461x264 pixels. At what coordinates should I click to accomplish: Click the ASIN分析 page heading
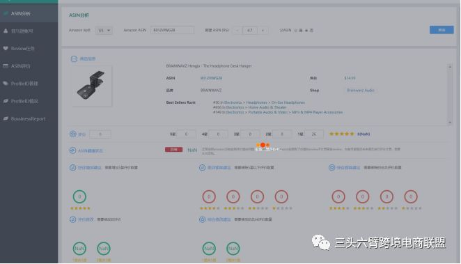coord(79,15)
